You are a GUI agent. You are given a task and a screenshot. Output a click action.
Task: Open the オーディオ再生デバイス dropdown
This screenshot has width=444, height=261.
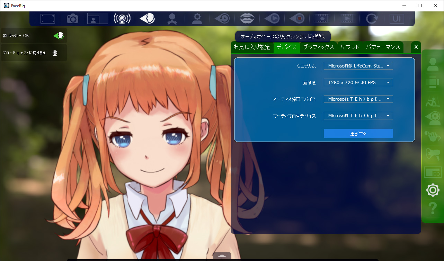tap(358, 116)
